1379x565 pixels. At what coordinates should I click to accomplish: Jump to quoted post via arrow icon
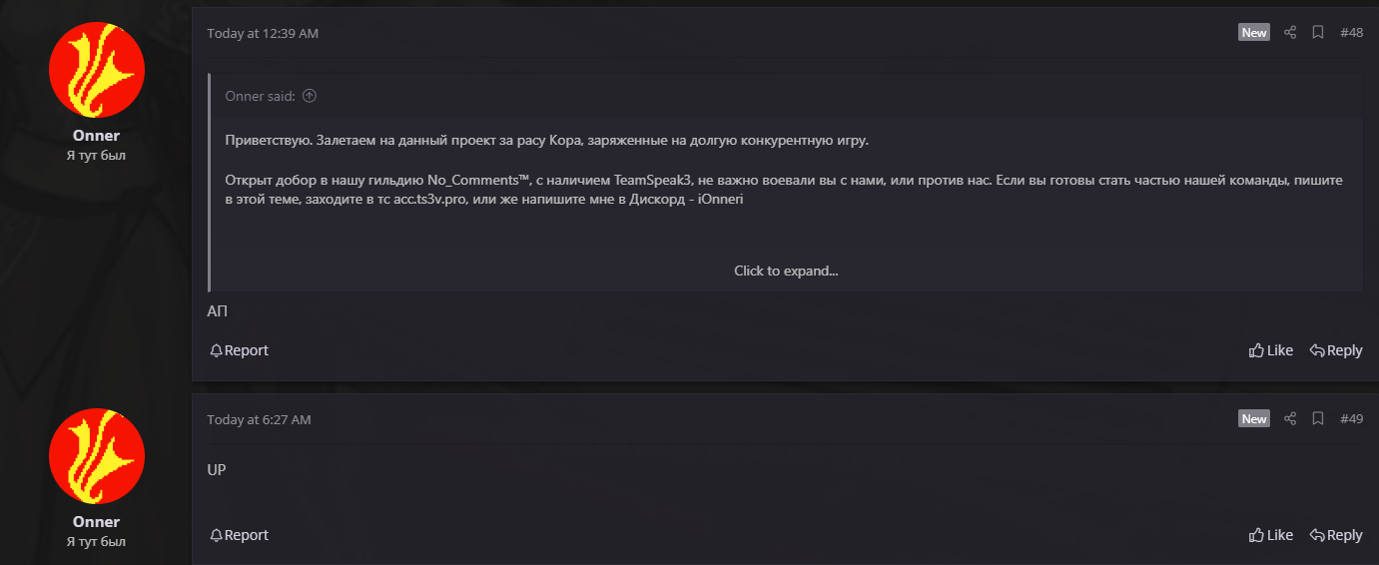[310, 97]
